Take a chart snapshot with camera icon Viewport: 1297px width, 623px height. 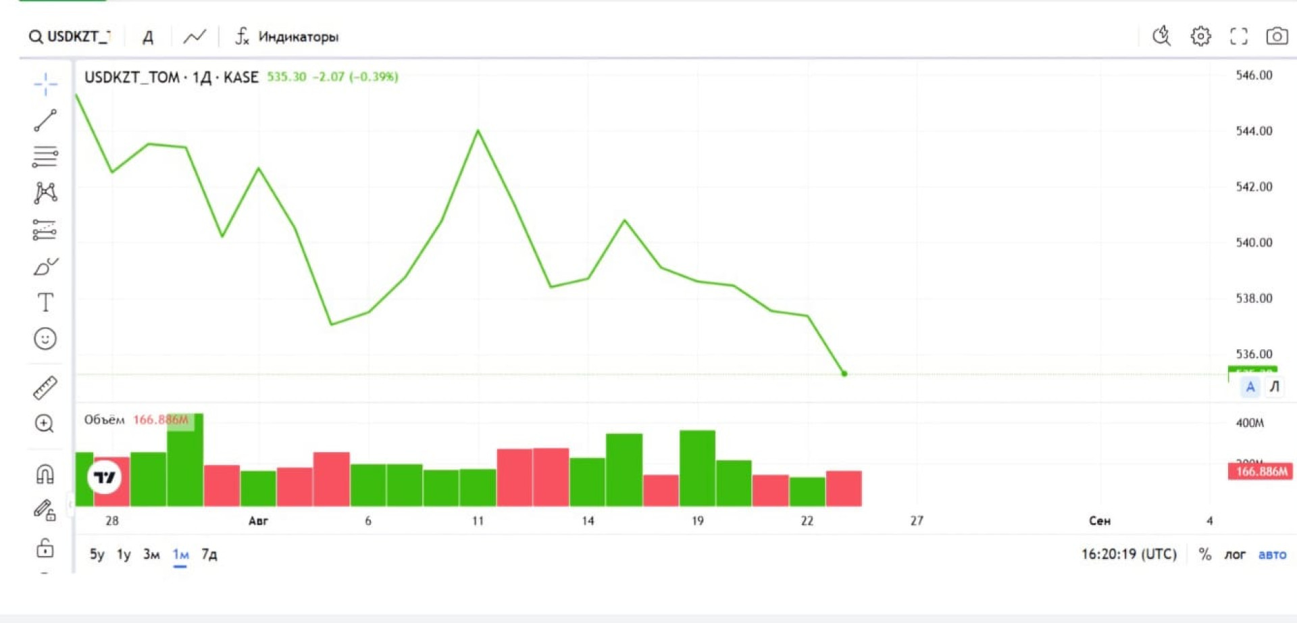click(x=1276, y=36)
